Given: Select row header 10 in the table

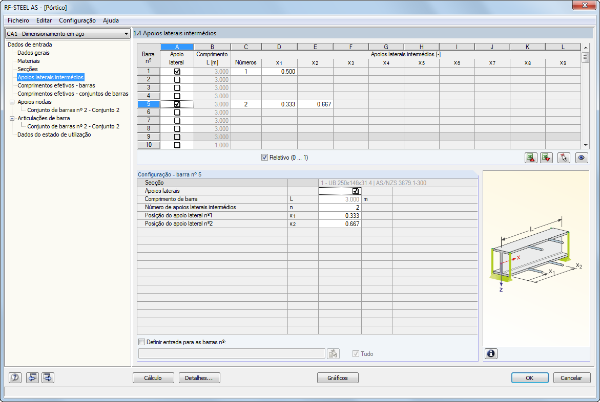Looking at the screenshot, I should pos(149,145).
